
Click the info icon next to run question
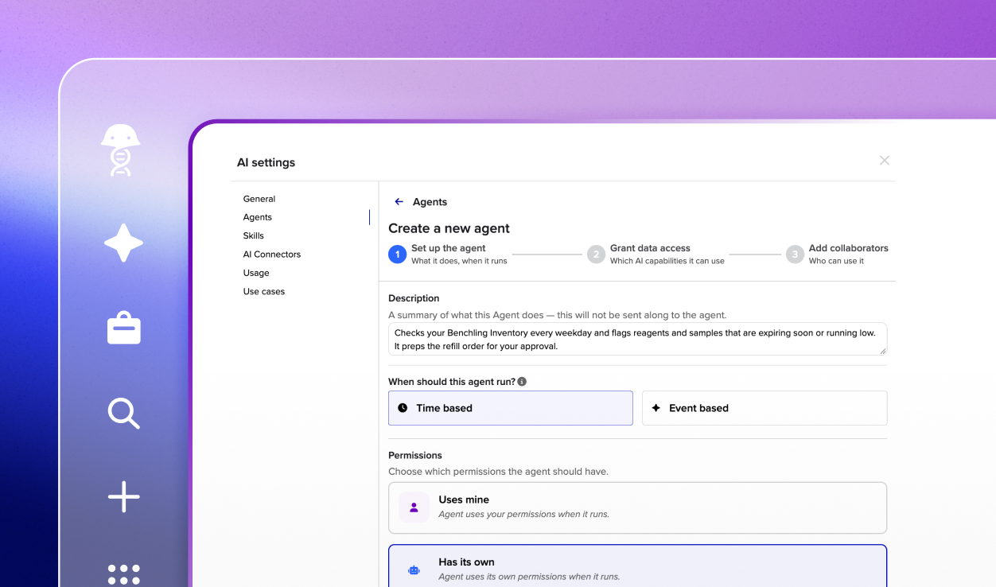click(522, 382)
